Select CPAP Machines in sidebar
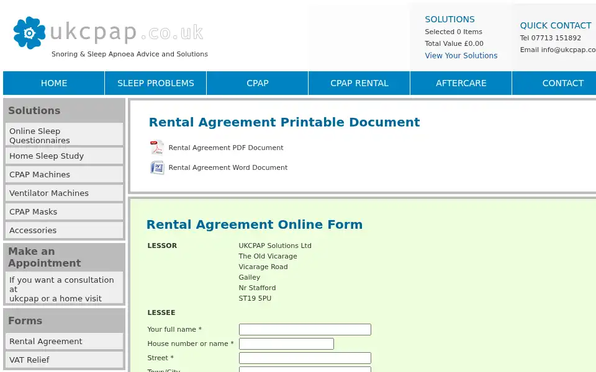The image size is (596, 372). click(64, 175)
